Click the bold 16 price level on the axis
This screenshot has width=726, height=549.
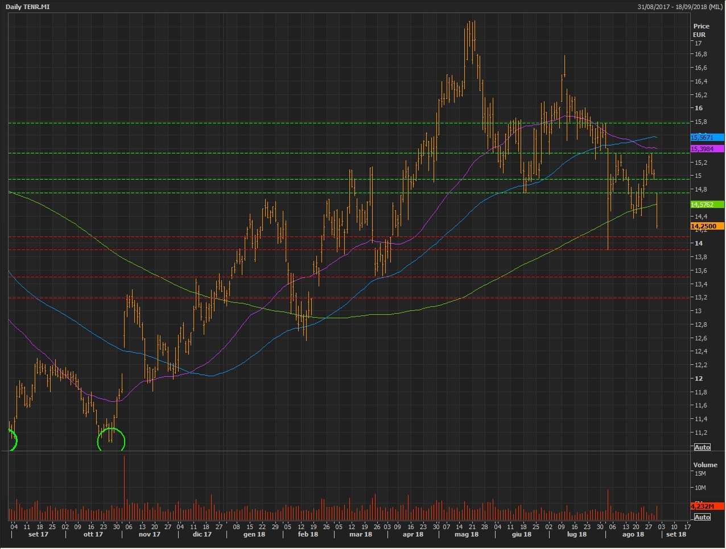coord(698,108)
